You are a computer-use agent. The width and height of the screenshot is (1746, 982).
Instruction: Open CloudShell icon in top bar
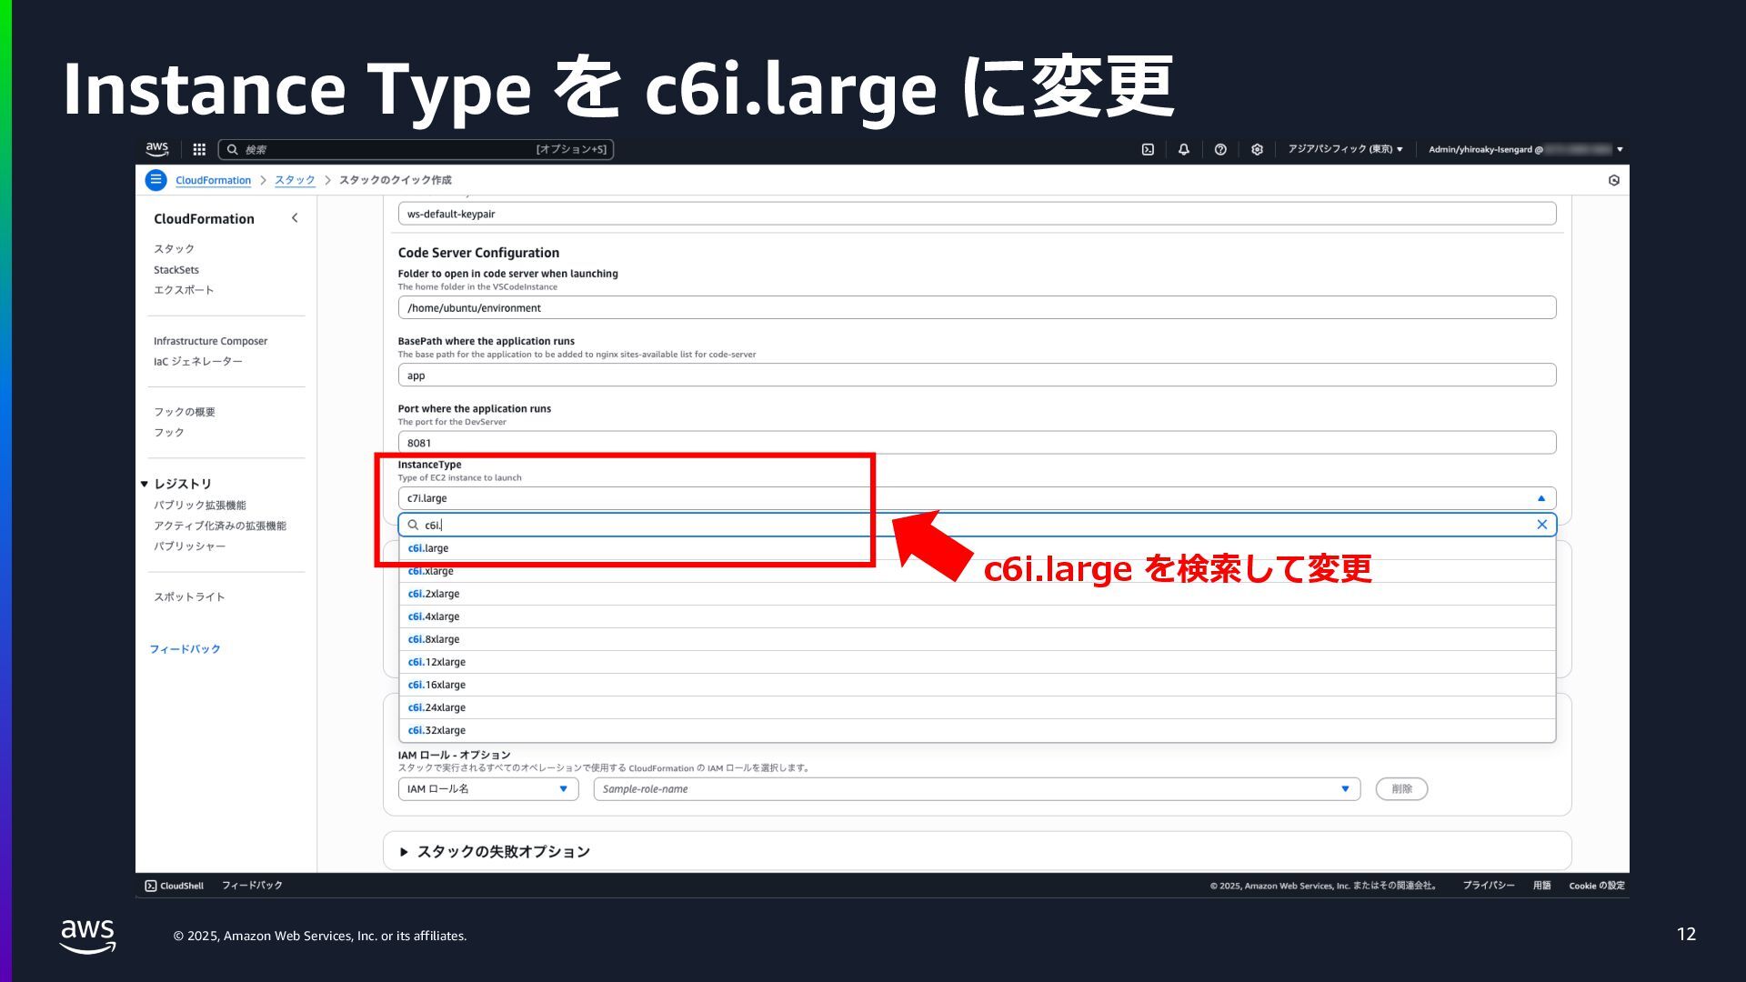tap(1148, 149)
